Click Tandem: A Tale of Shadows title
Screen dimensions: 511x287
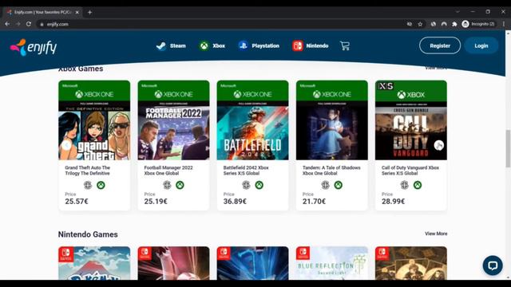coord(331,171)
